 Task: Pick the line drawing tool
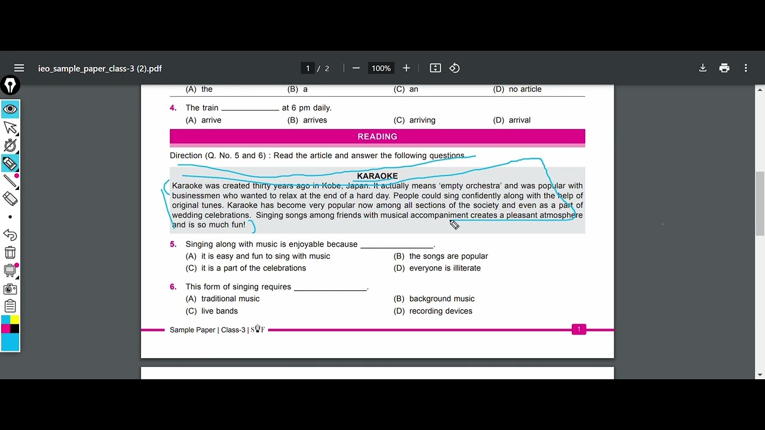pyautogui.click(x=10, y=181)
